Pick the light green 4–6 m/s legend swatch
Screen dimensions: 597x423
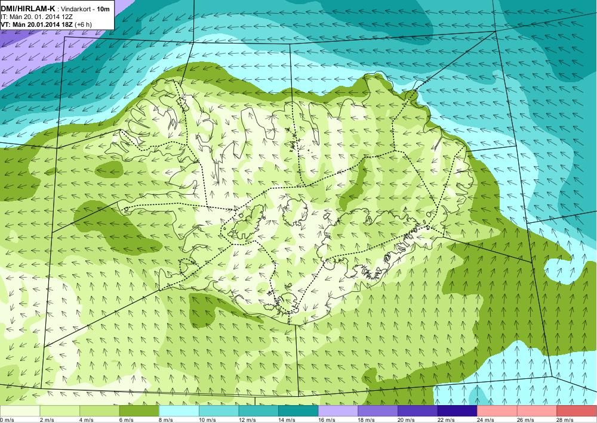coord(99,411)
